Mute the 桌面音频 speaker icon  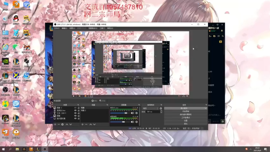pos(132,122)
